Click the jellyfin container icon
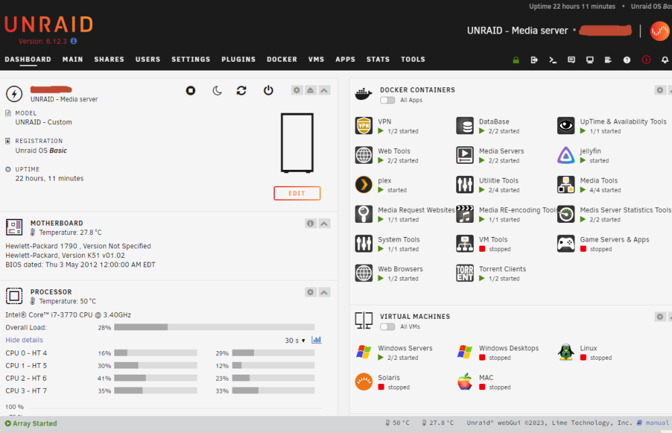This screenshot has height=433, width=672. click(566, 155)
